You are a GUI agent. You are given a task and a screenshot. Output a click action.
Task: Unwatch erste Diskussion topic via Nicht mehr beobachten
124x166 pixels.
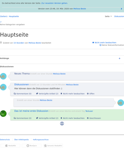coord(74,118)
